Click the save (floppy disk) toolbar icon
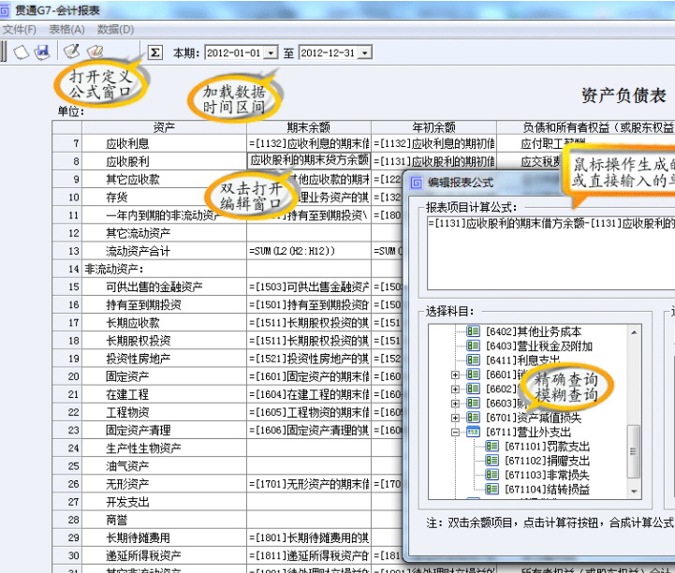Viewport: 675px width, 573px height. point(42,52)
